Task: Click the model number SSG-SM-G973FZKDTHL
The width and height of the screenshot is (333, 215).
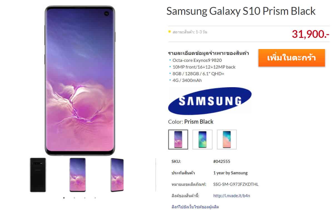Action: [x=236, y=184]
